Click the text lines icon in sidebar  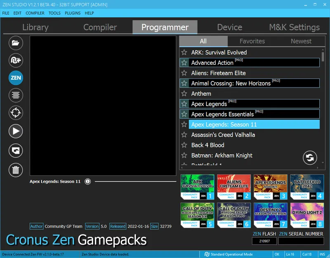(x=16, y=95)
